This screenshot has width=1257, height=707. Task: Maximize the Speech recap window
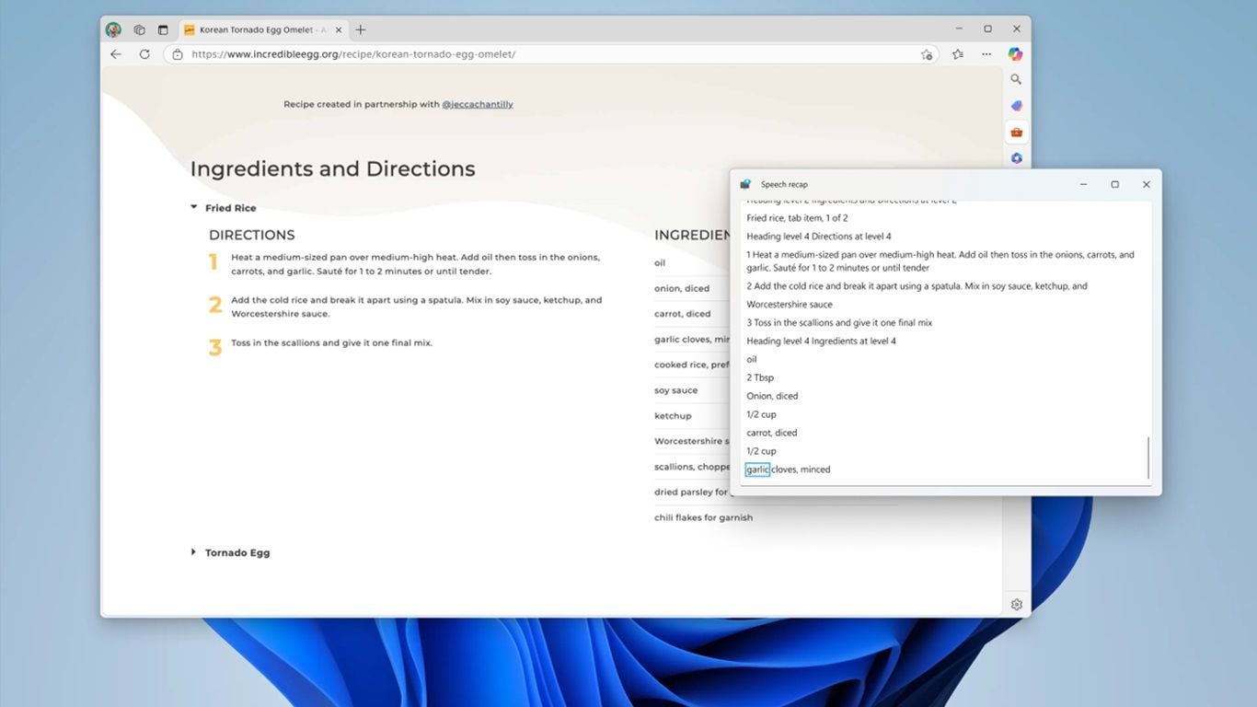(x=1114, y=184)
